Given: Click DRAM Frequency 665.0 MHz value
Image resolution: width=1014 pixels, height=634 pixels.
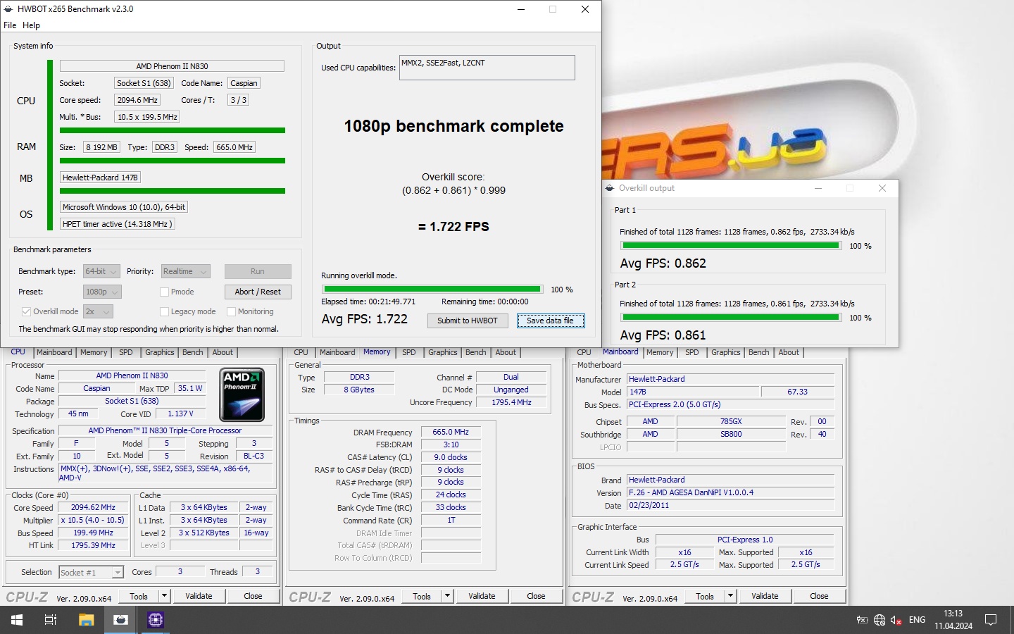Looking at the screenshot, I should tap(451, 432).
